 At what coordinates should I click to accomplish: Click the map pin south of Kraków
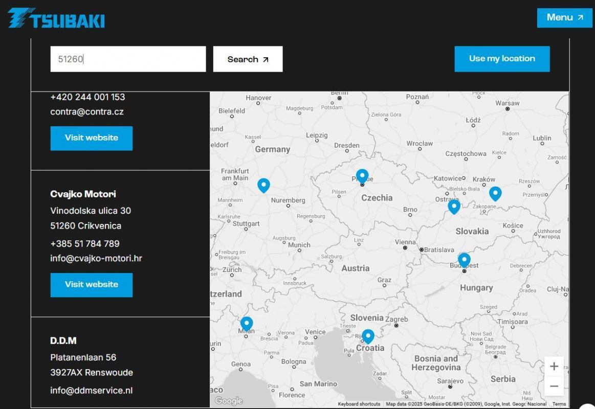pyautogui.click(x=495, y=193)
